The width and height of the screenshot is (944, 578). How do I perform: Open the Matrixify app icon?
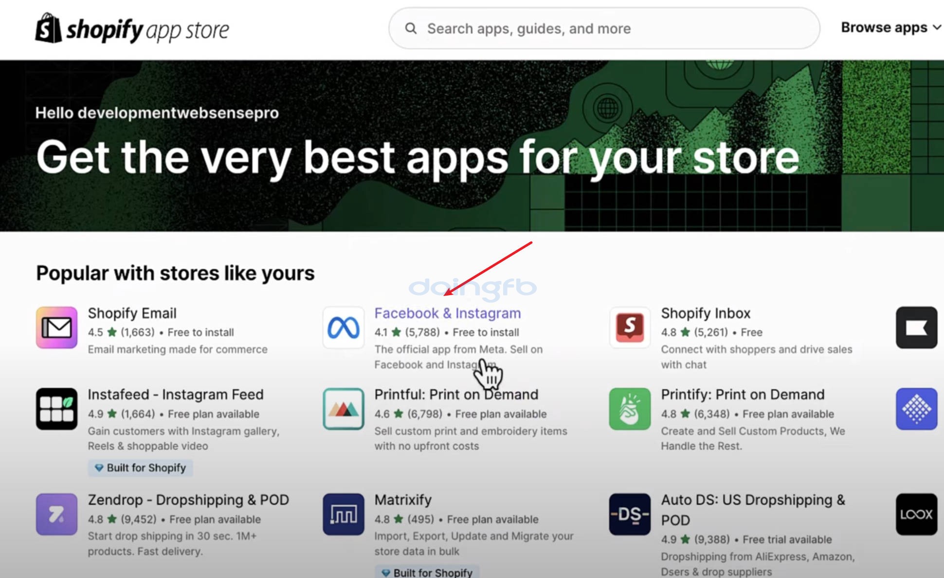[343, 514]
